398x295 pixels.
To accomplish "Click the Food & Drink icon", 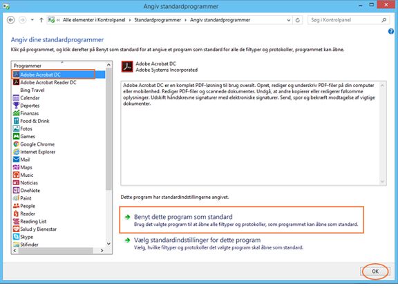I will [16, 121].
